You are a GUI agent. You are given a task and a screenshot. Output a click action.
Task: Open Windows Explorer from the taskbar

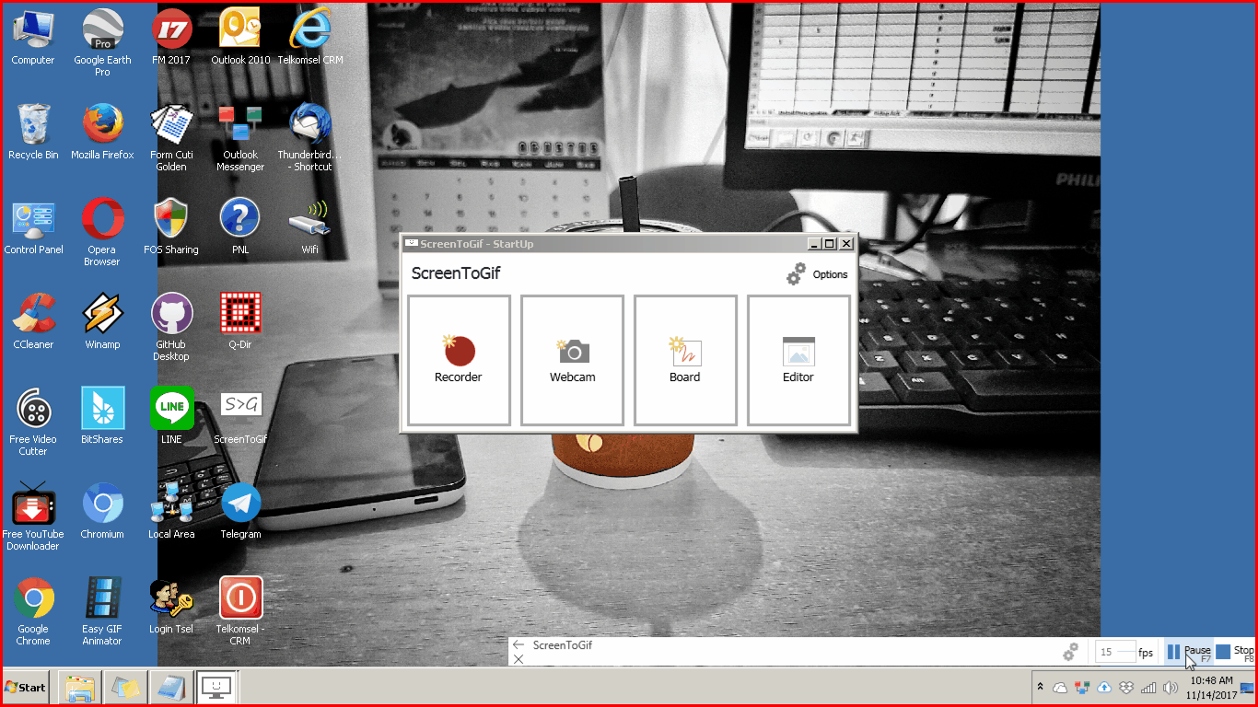tap(79, 687)
